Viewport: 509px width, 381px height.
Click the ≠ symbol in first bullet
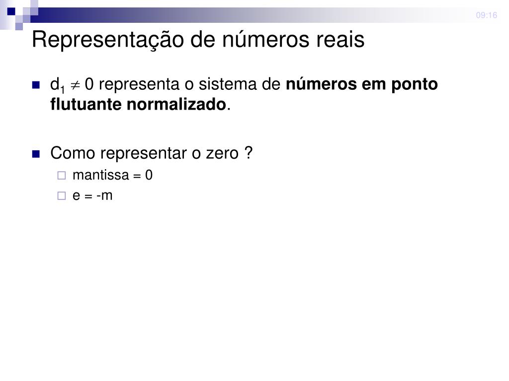tap(75, 85)
